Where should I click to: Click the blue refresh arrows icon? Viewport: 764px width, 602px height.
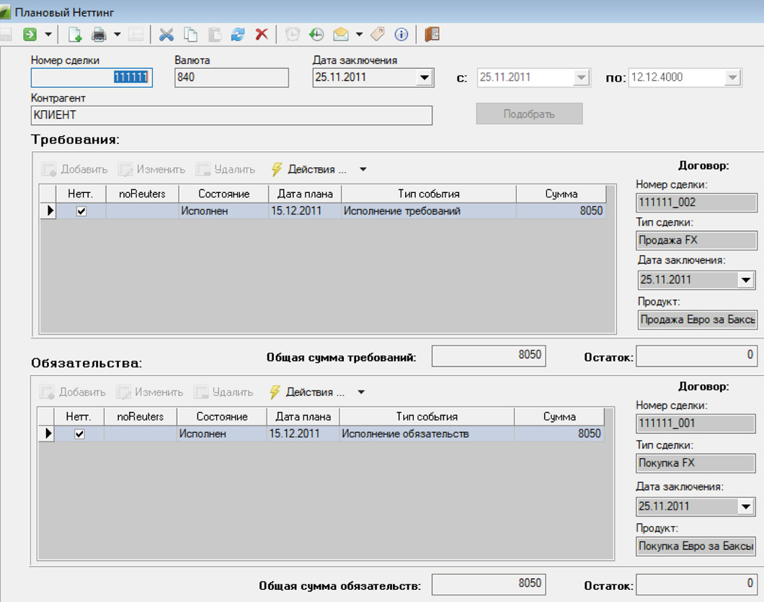coord(238,34)
